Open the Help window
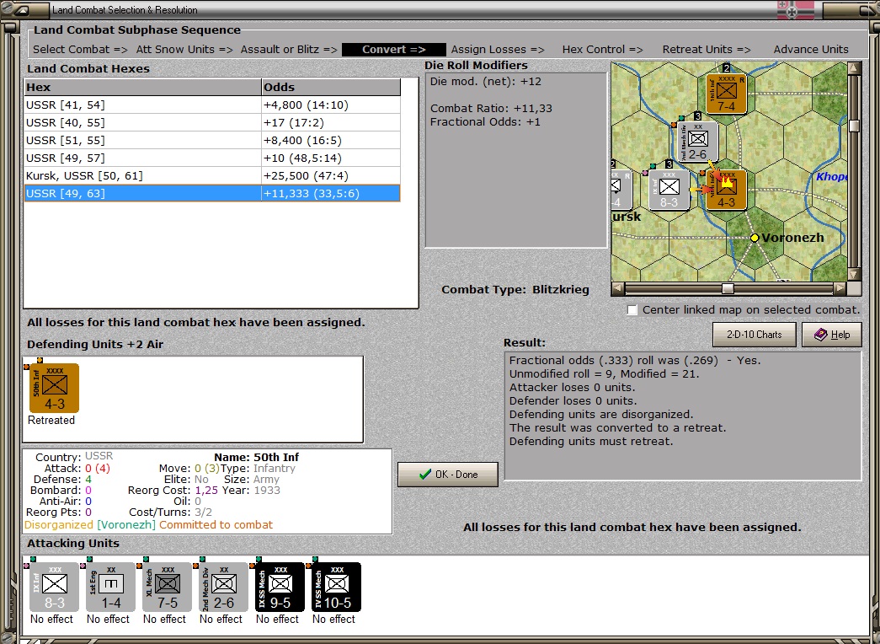 coord(832,335)
